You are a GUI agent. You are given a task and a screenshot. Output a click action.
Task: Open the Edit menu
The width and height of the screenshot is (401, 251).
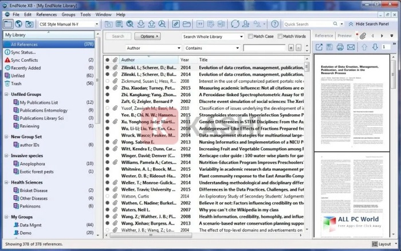tap(27, 14)
